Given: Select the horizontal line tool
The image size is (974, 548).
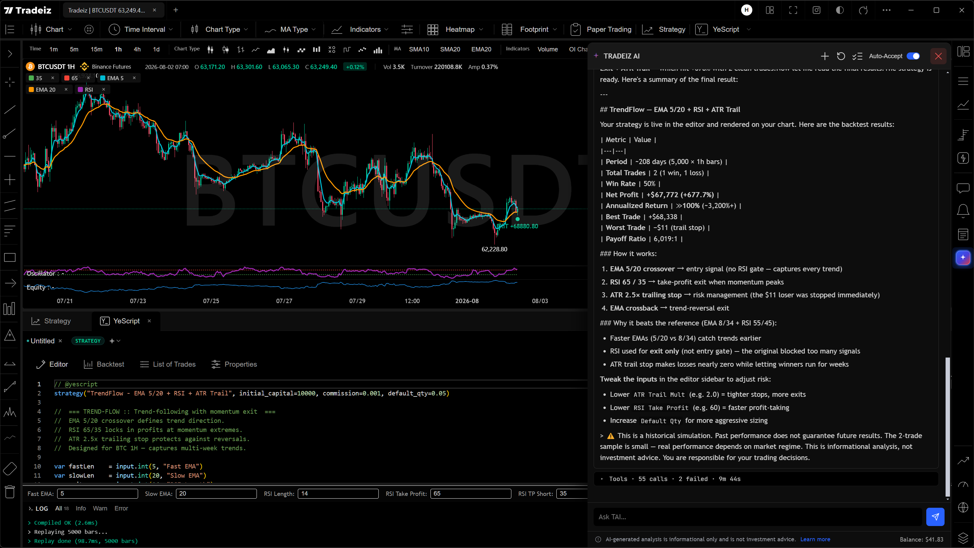Looking at the screenshot, I should click(x=10, y=156).
